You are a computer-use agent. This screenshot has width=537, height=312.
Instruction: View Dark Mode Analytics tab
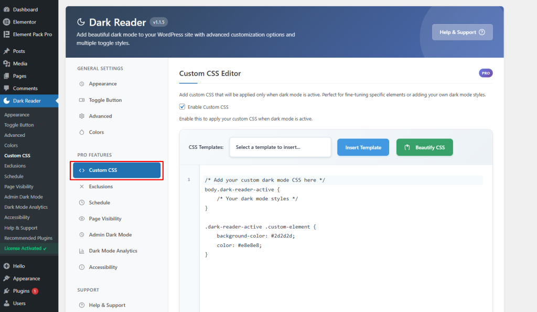coord(117,251)
